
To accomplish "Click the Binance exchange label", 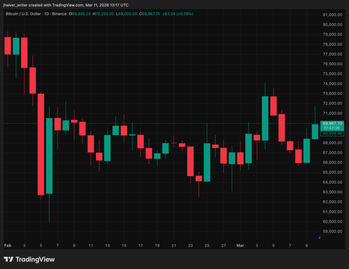I will tap(59, 13).
